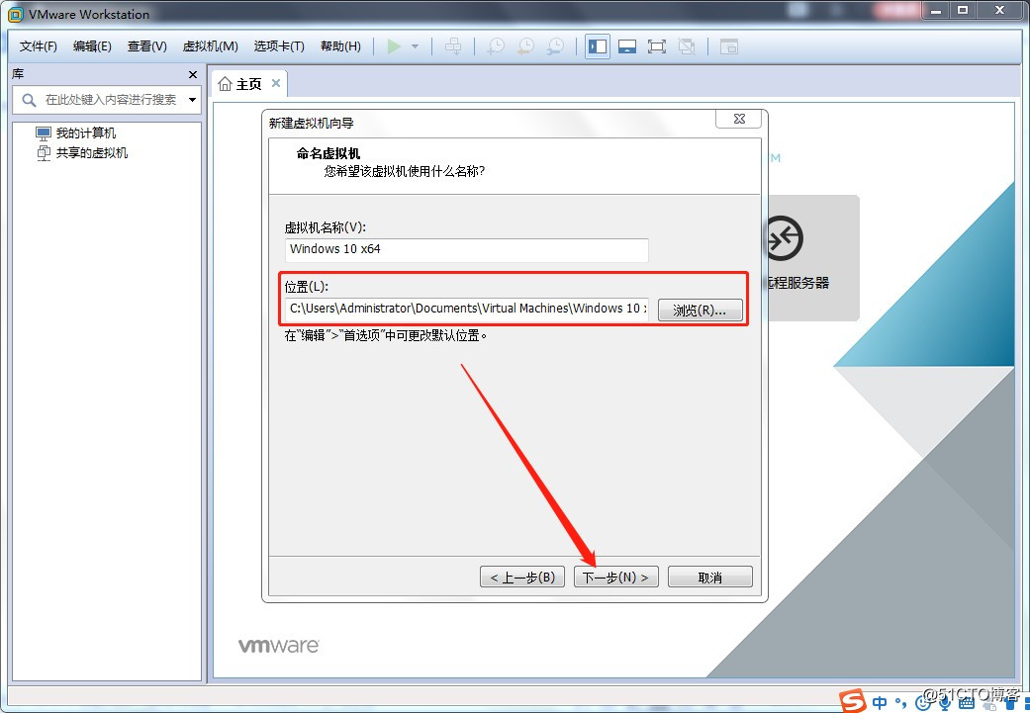Click the VMware Workstation title bar icon
The height and width of the screenshot is (713, 1030).
[15, 14]
